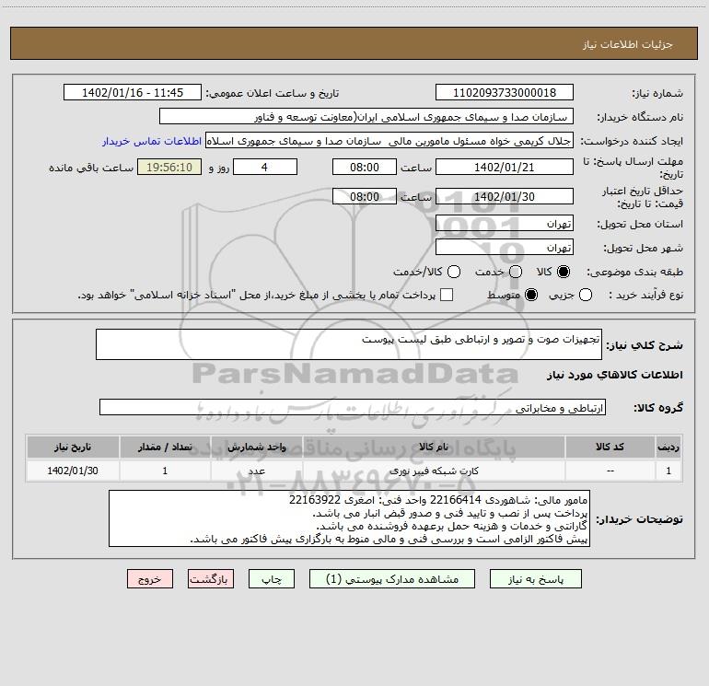This screenshot has width=709, height=686.
Task: Select the کالا/خدمت radio button
Action: 454,272
